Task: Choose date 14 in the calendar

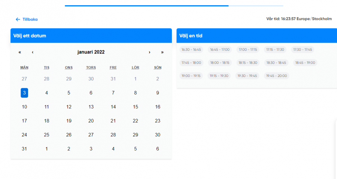Action: tap(113, 107)
